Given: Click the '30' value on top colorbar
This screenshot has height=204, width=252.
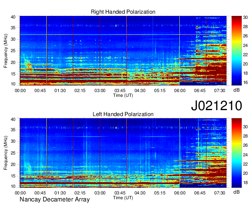Looking at the screenshot, I should tap(245, 17).
